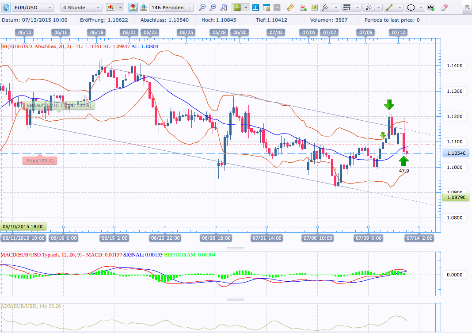The width and height of the screenshot is (472, 333).
Task: Select the ruler measurement tool
Action: click(x=289, y=8)
